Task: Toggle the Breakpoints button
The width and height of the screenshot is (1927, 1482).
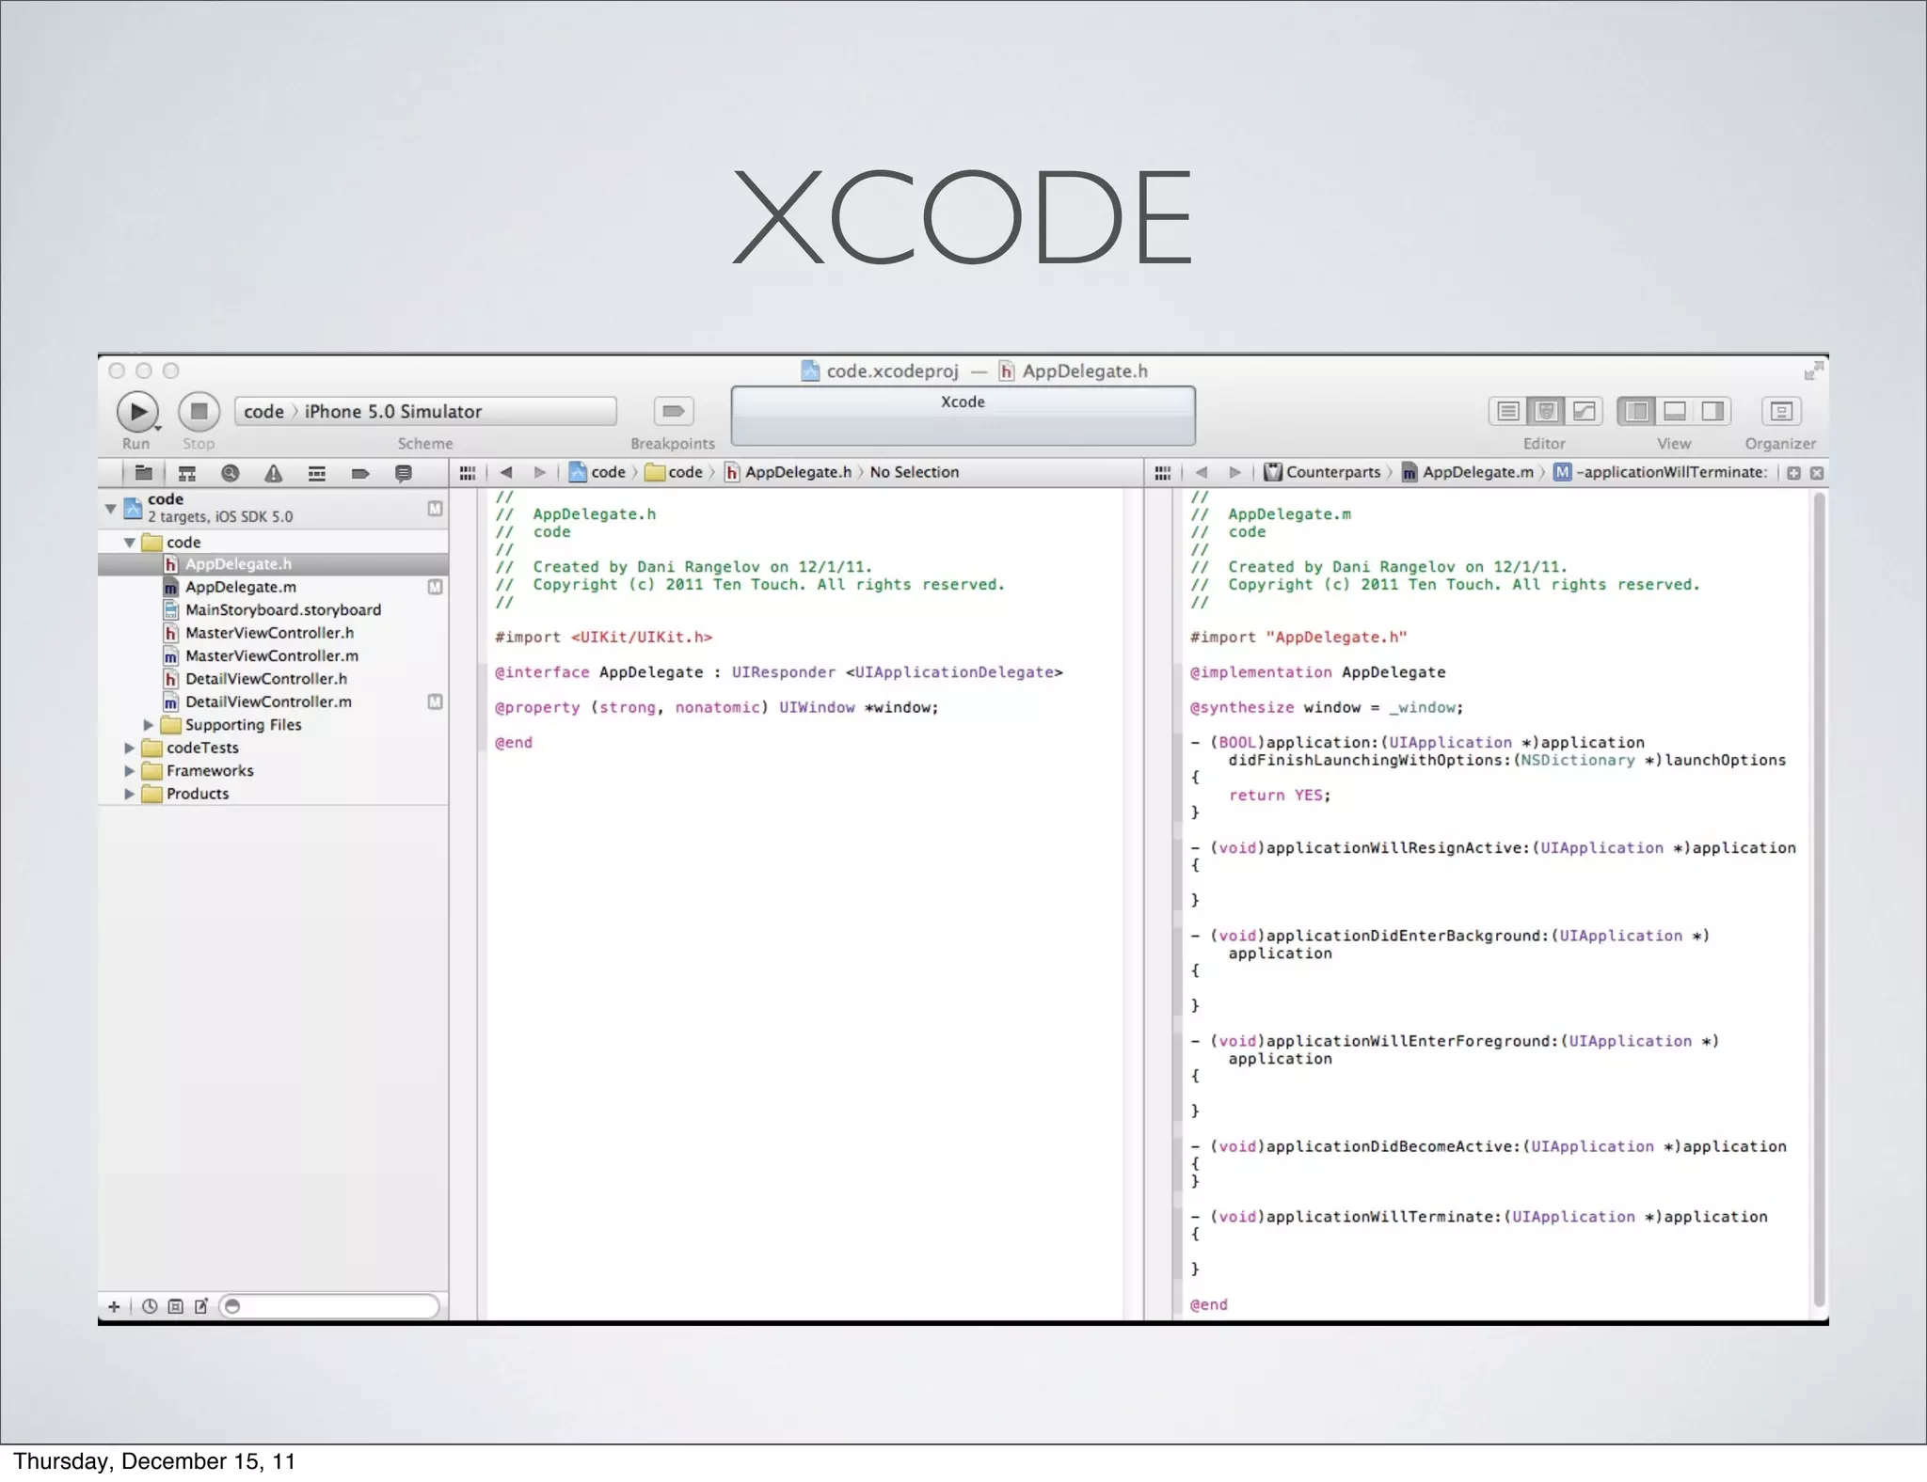Action: coord(673,411)
